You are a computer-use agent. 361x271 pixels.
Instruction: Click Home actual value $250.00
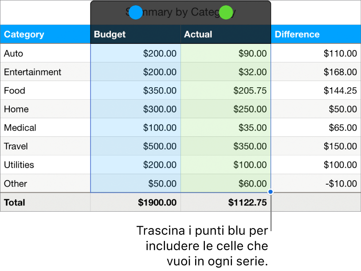pyautogui.click(x=225, y=109)
